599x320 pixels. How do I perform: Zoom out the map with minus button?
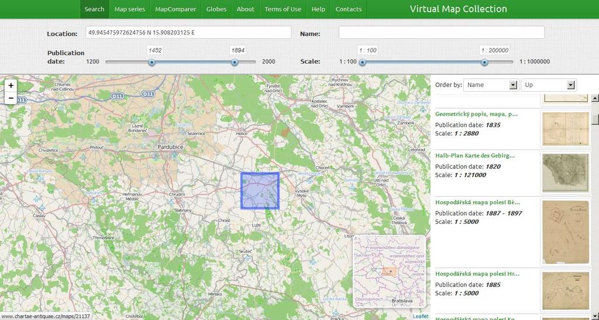coord(11,98)
